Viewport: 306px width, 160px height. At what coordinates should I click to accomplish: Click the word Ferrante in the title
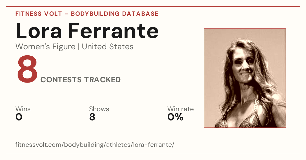coord(113,31)
